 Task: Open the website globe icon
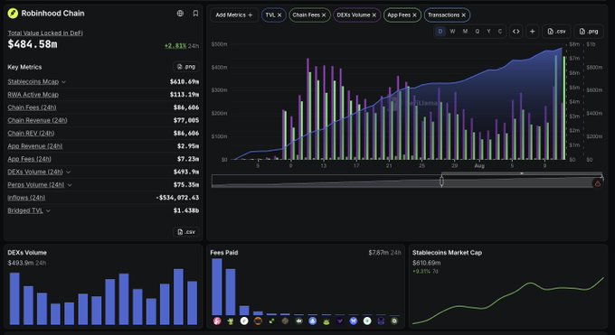[x=180, y=14]
